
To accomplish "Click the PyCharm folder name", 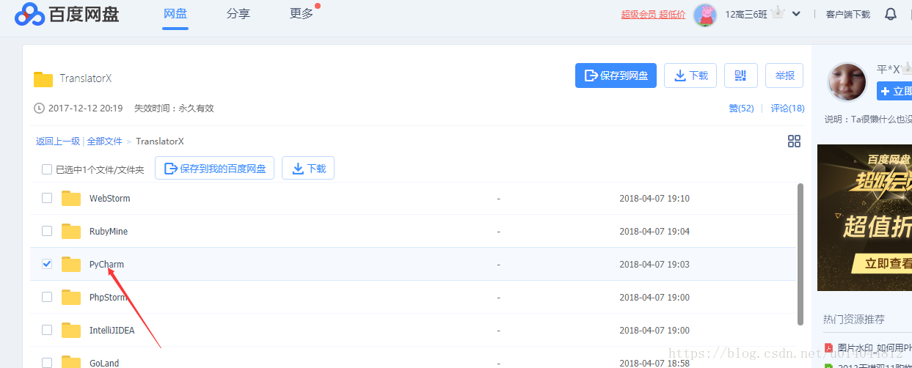I will click(x=106, y=264).
